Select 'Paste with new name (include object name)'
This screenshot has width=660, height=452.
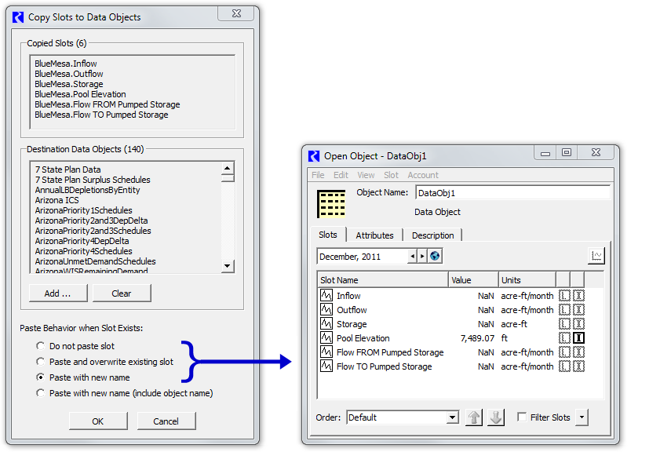click(40, 392)
